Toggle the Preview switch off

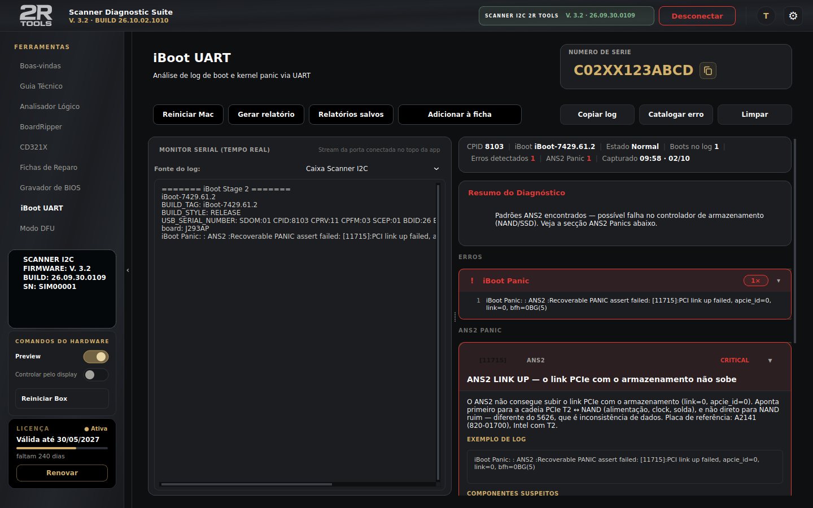pos(96,357)
